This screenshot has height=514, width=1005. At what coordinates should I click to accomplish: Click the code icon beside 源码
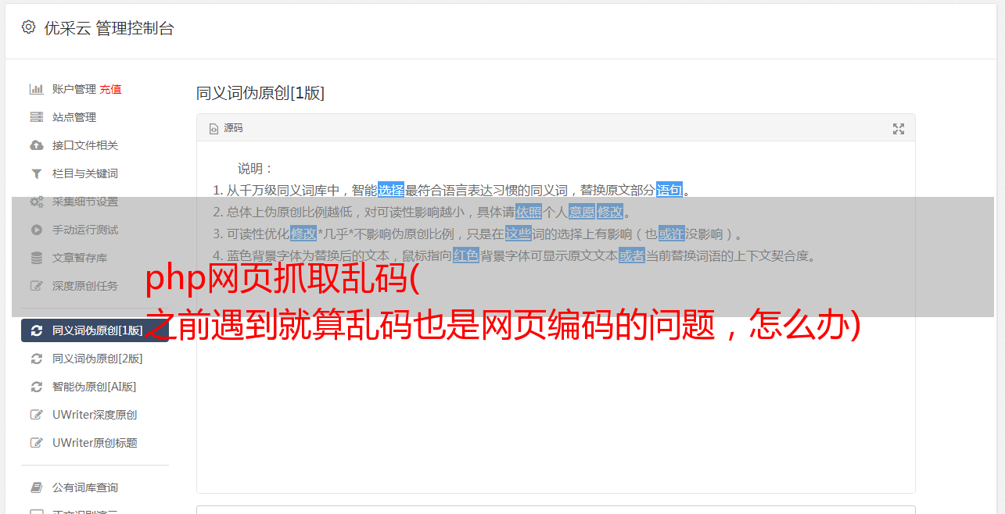pos(214,129)
